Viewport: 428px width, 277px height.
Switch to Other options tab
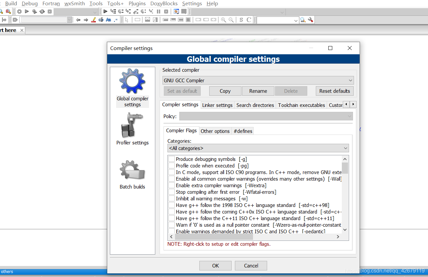215,131
